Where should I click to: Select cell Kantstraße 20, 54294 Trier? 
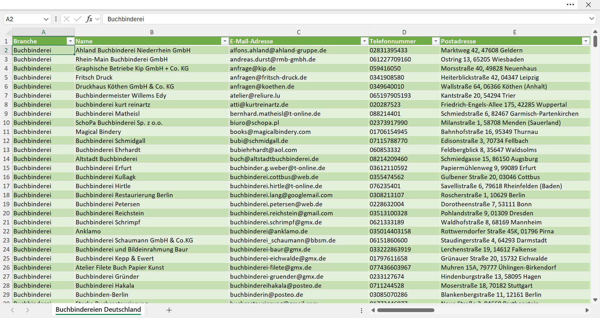pos(515,95)
